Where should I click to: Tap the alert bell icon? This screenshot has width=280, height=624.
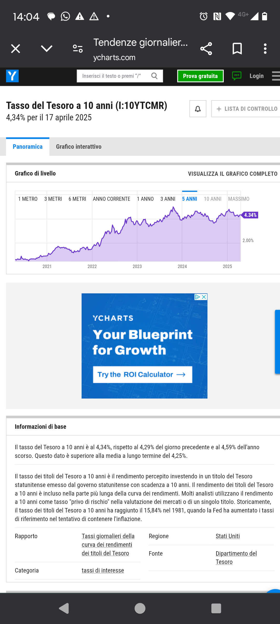pyautogui.click(x=198, y=109)
